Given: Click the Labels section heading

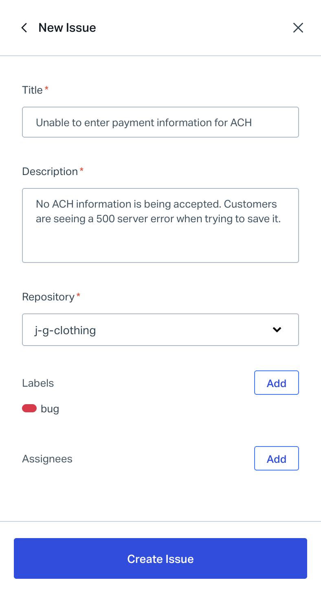Looking at the screenshot, I should pyautogui.click(x=38, y=383).
